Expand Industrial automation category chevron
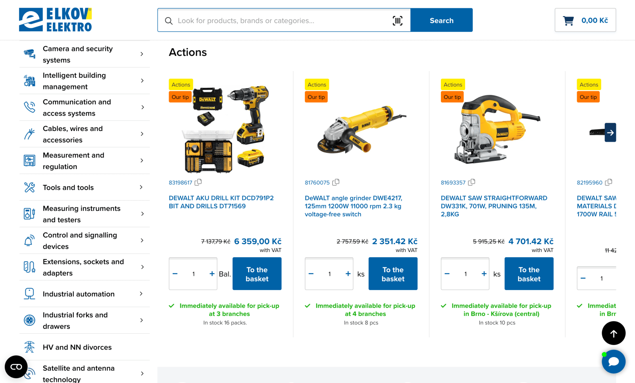The height and width of the screenshot is (383, 635). [141, 294]
